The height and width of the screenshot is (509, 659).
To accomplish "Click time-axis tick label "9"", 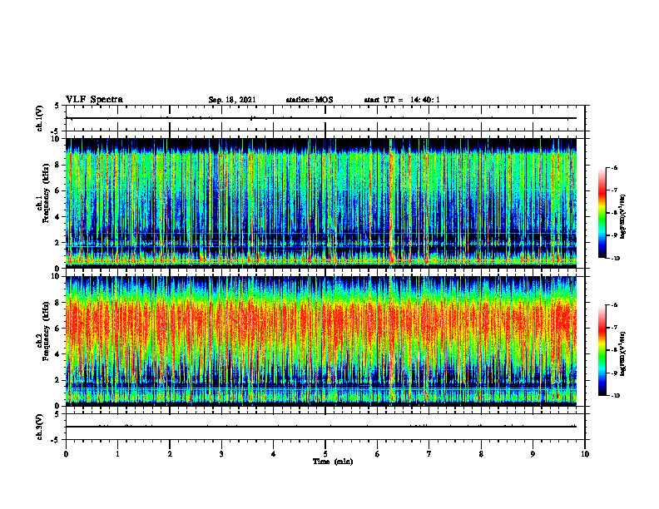I will (533, 454).
